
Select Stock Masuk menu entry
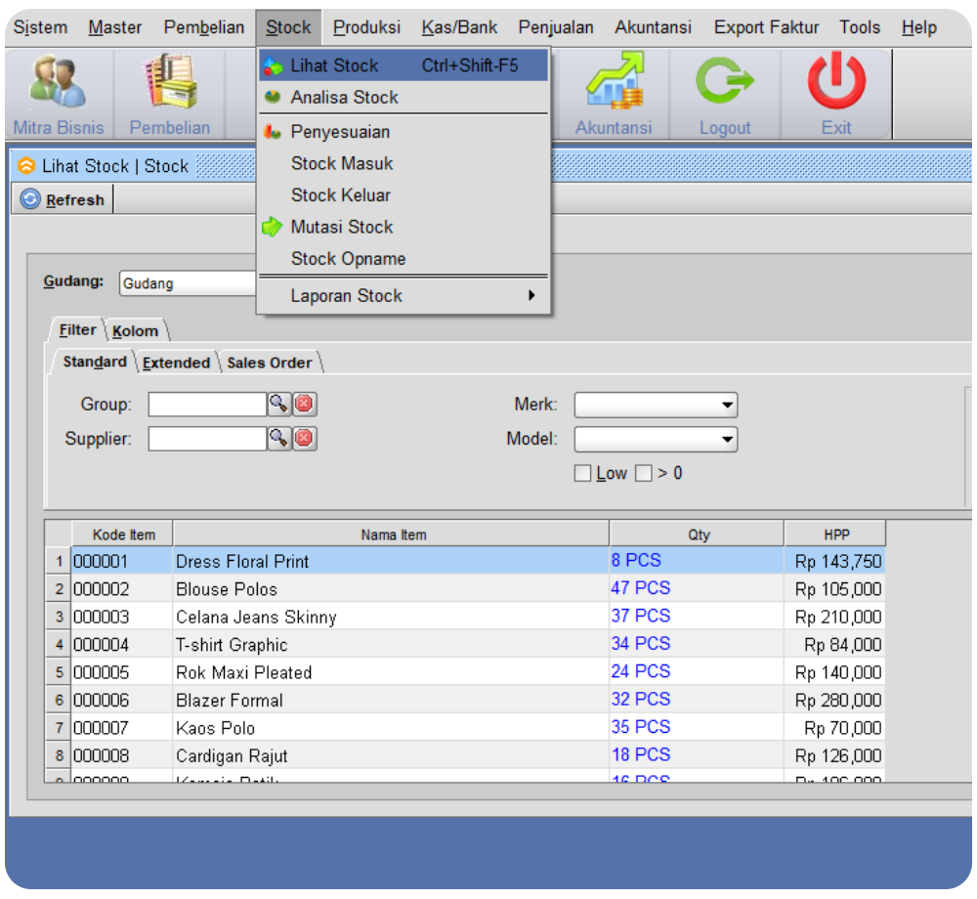(404, 164)
